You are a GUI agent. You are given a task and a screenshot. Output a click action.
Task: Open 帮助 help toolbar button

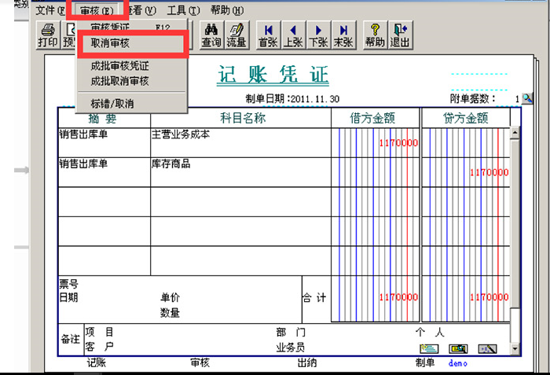(375, 35)
